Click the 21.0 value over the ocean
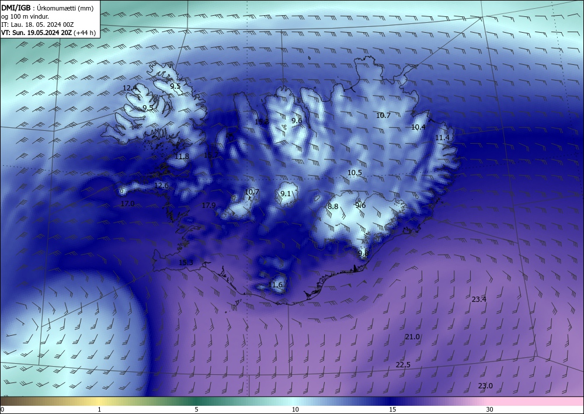This screenshot has width=584, height=414. (412, 336)
